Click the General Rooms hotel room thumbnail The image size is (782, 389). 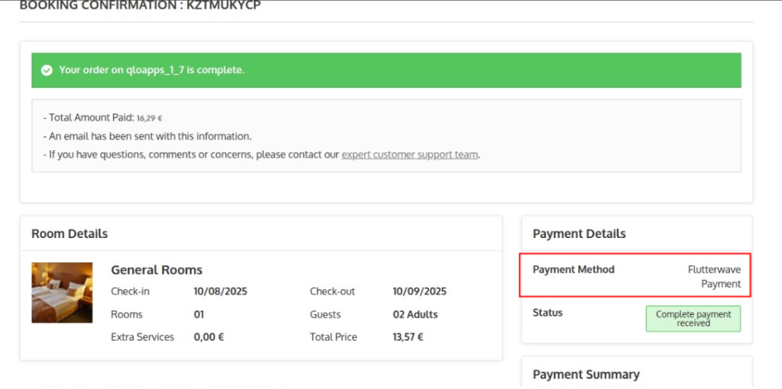(x=62, y=292)
